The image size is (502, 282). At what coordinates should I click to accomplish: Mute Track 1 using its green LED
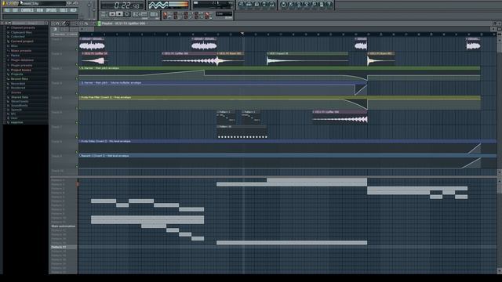point(77,49)
